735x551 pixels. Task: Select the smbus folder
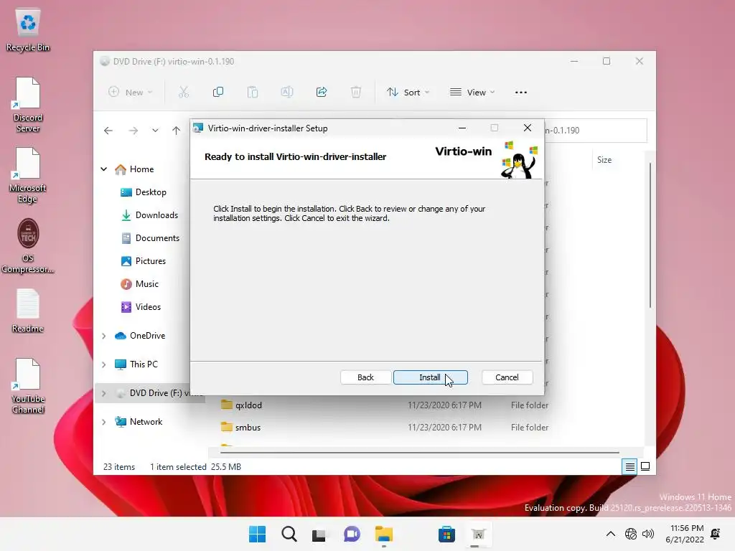point(241,427)
